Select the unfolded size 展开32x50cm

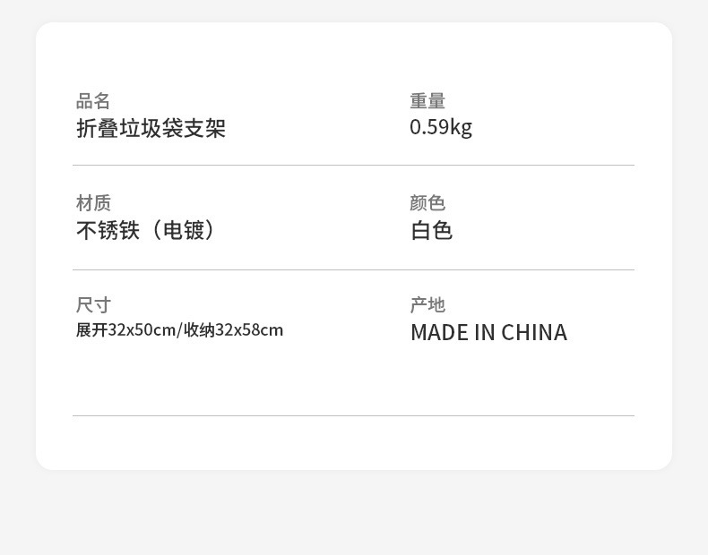[125, 330]
